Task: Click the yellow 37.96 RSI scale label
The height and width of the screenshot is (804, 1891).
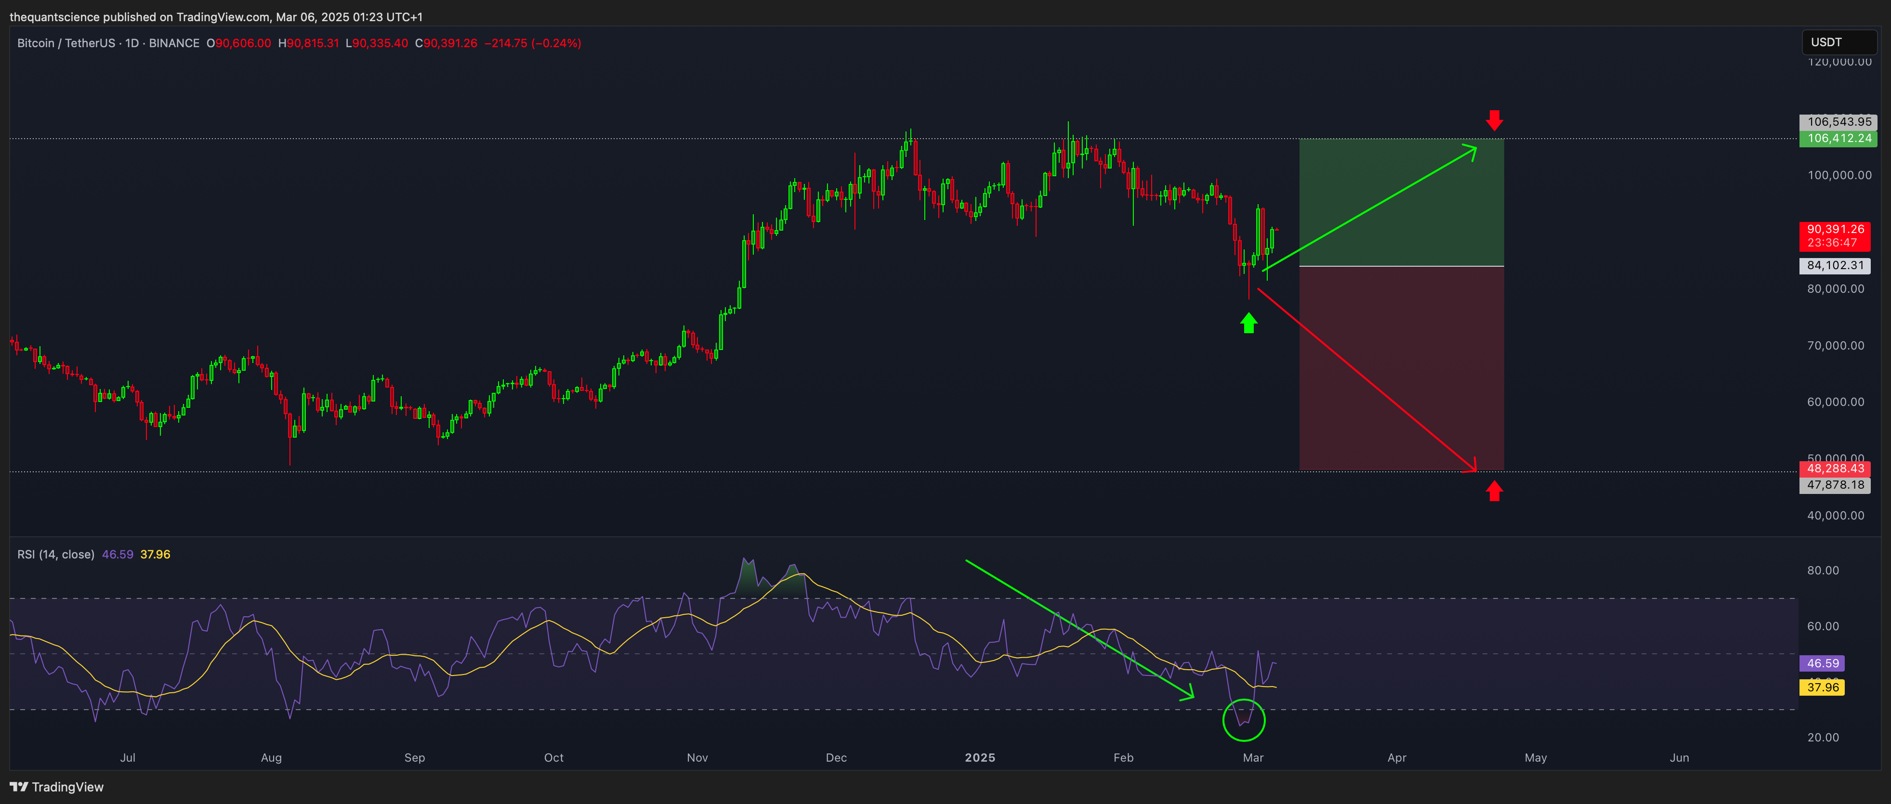Action: click(1823, 687)
